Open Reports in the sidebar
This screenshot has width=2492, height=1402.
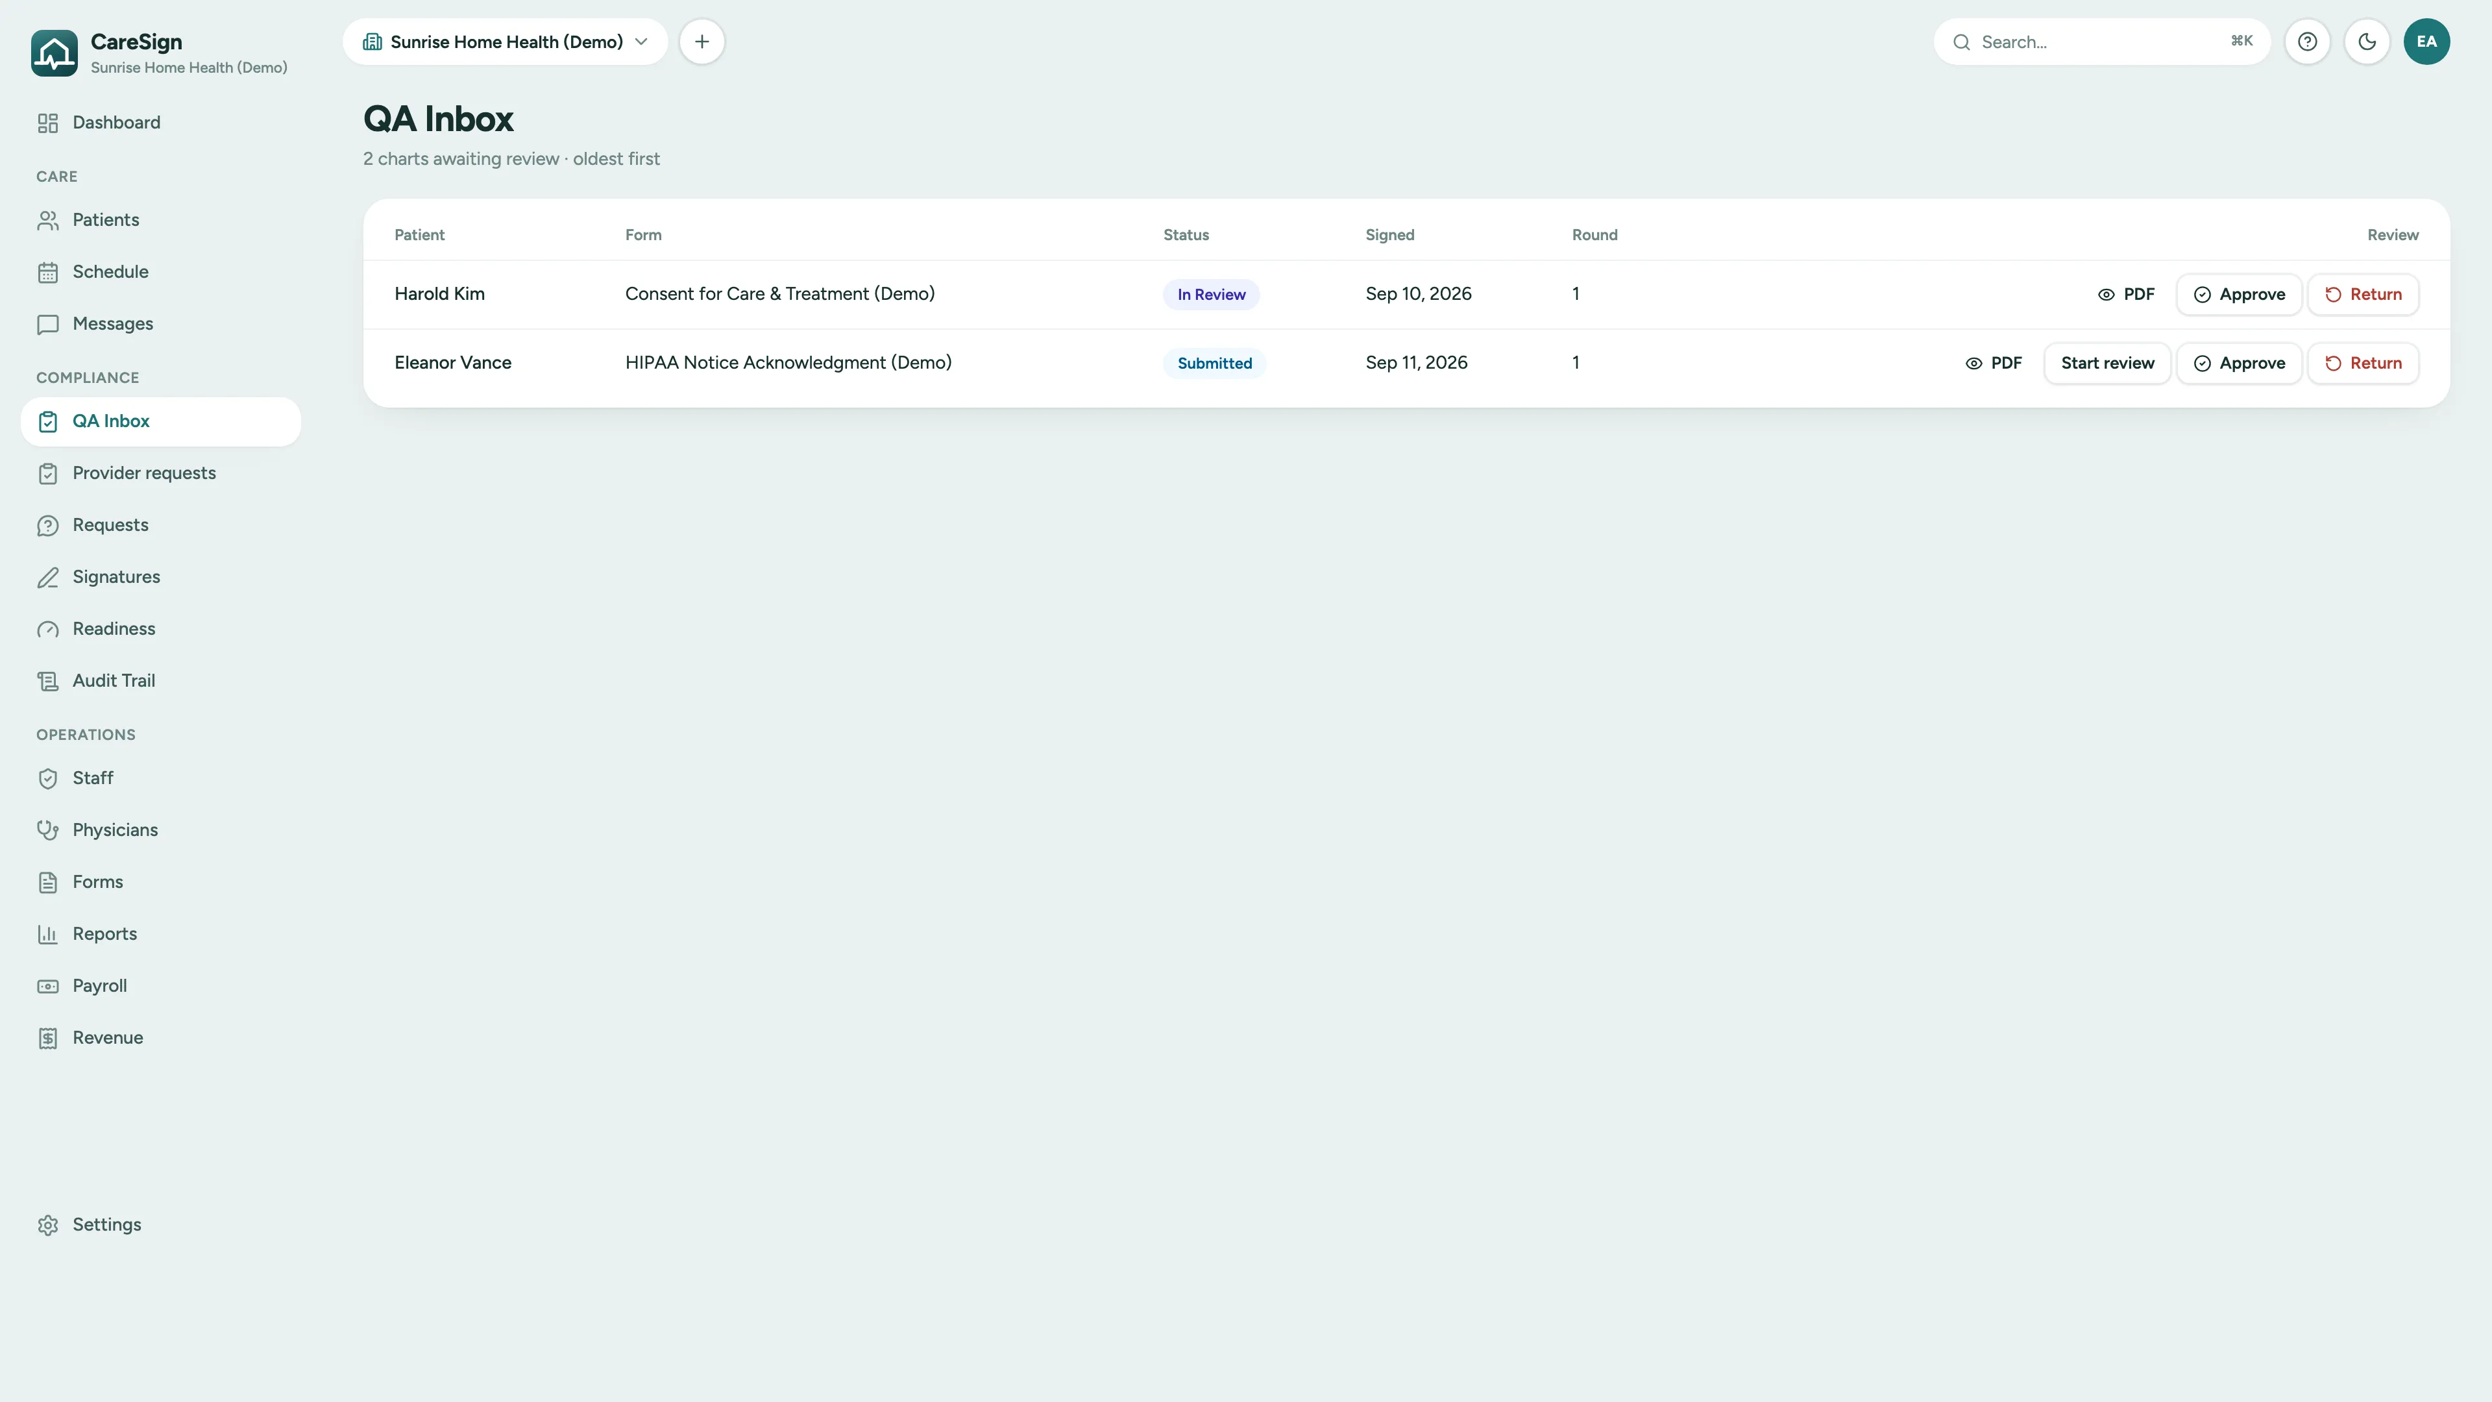click(160, 934)
